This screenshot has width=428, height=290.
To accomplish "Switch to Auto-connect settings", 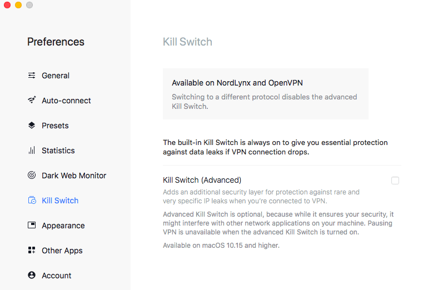I will click(66, 101).
